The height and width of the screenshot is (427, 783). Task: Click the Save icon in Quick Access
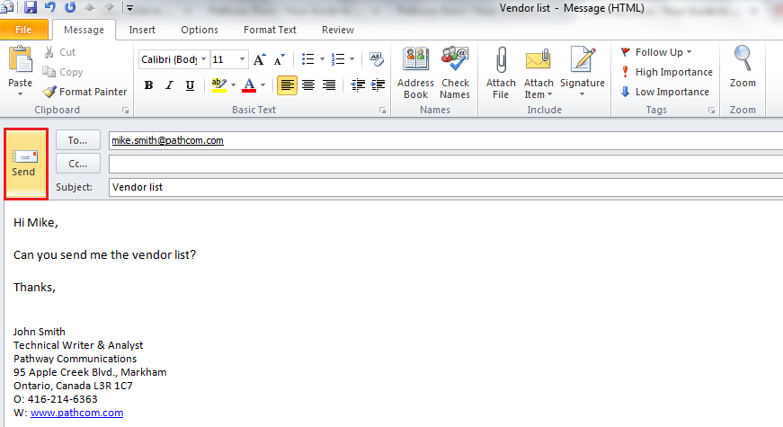click(x=31, y=7)
